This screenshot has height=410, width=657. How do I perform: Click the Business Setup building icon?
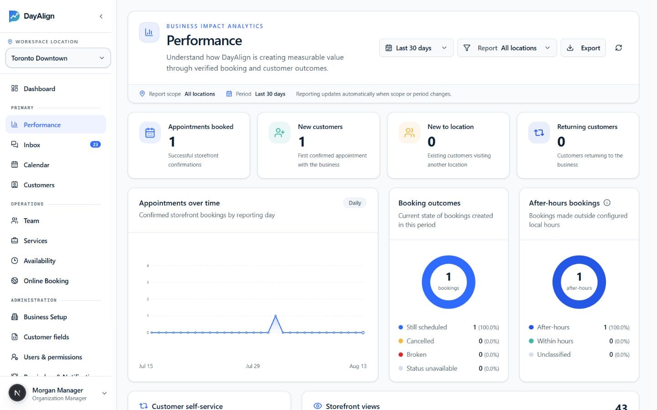click(x=15, y=317)
